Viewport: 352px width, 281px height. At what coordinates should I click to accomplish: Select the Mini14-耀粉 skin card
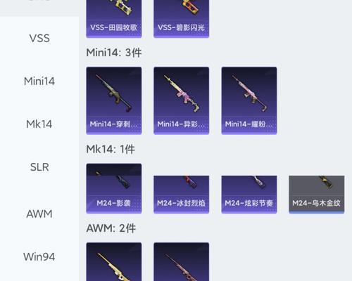point(249,100)
